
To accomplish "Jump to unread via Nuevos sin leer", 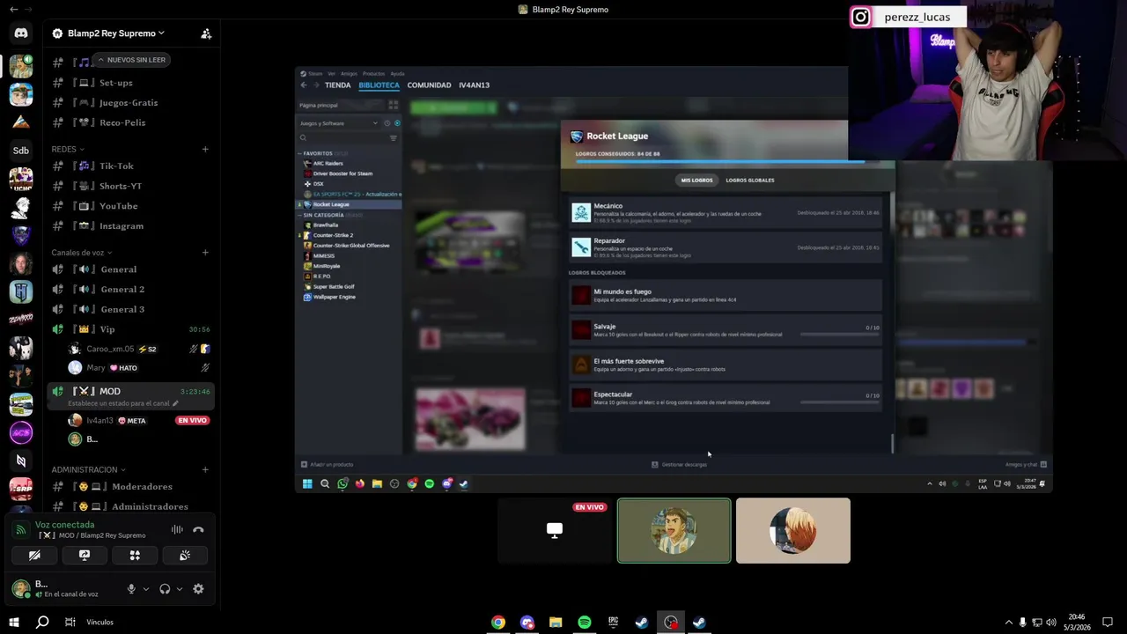I will coord(131,60).
